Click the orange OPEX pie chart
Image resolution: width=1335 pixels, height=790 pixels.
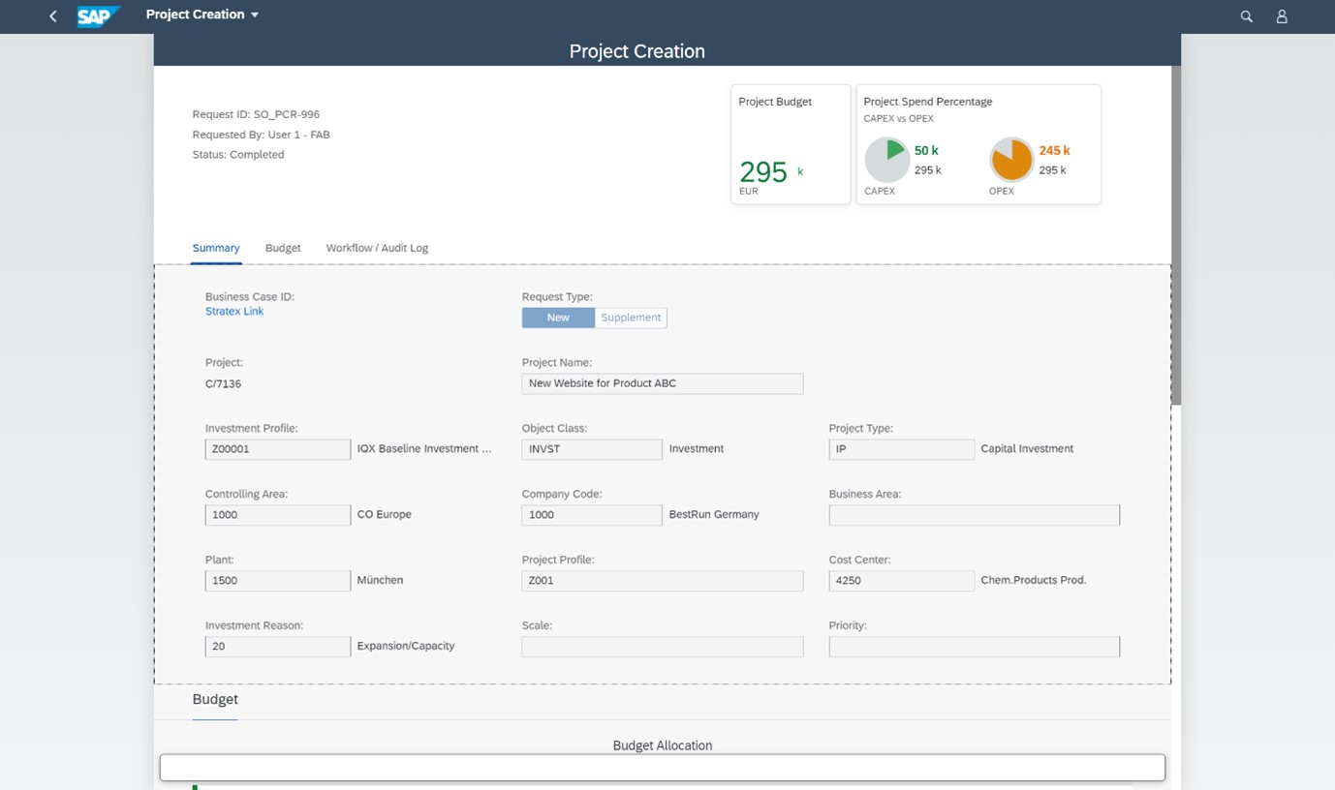click(x=1011, y=159)
